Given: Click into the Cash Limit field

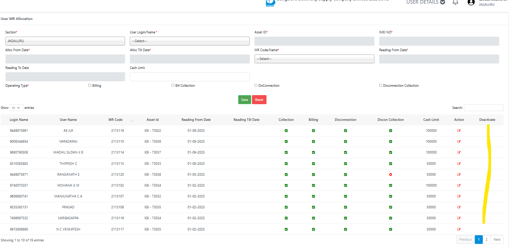Looking at the screenshot, I should (x=189, y=77).
